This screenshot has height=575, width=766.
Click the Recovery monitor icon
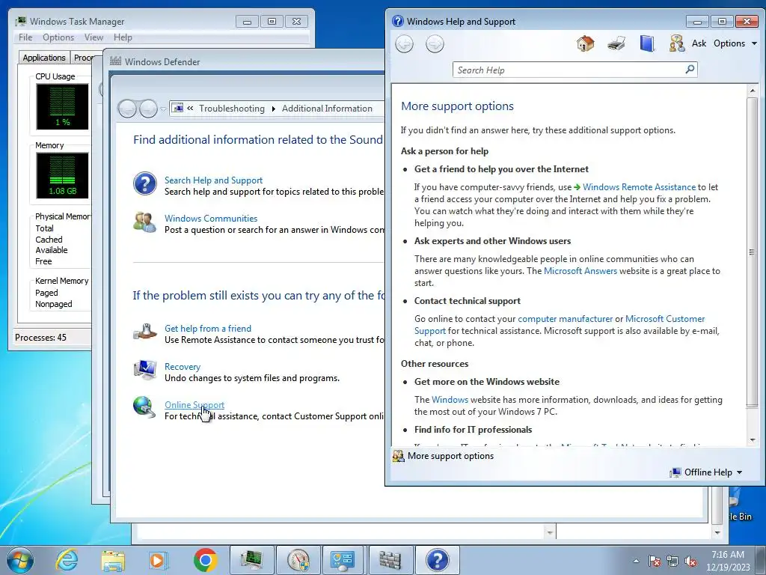point(144,370)
